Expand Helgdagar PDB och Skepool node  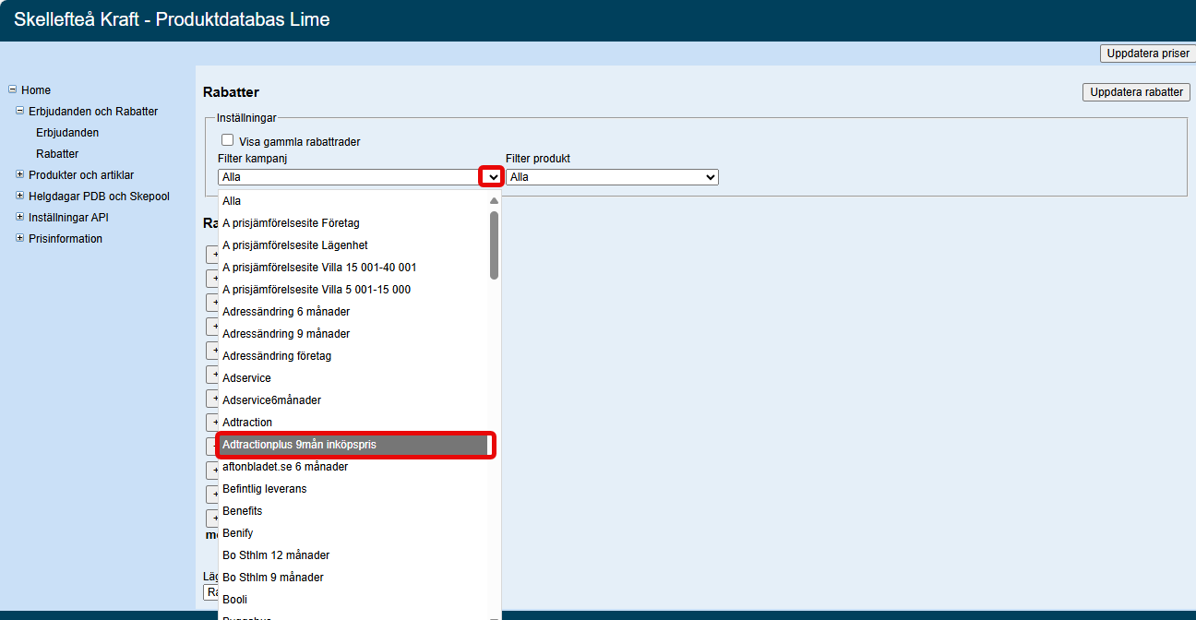tap(20, 196)
